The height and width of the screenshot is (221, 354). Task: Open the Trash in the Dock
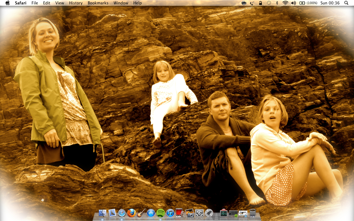point(253,213)
